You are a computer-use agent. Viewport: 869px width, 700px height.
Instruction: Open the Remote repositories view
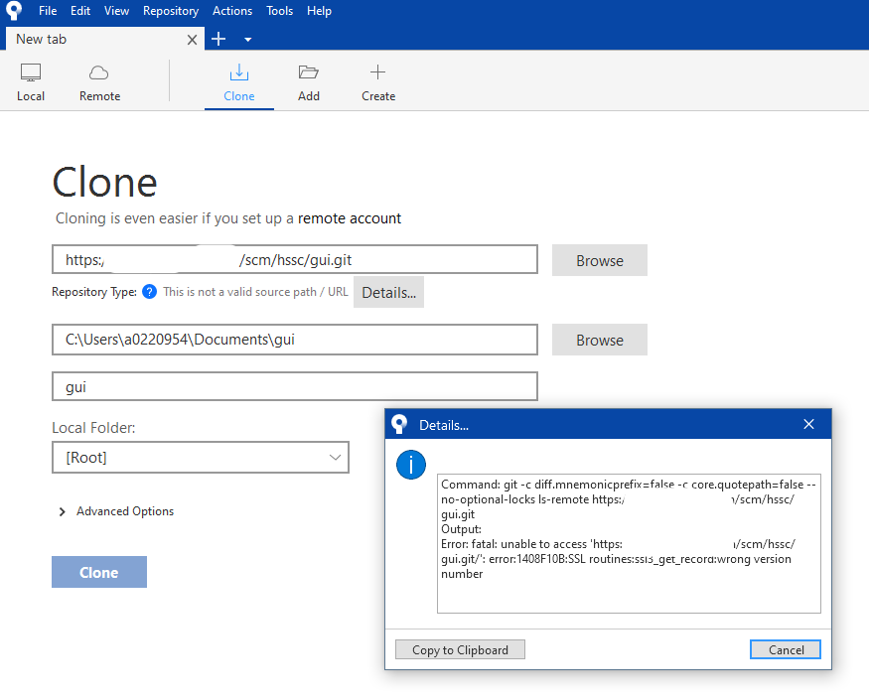coord(99,82)
